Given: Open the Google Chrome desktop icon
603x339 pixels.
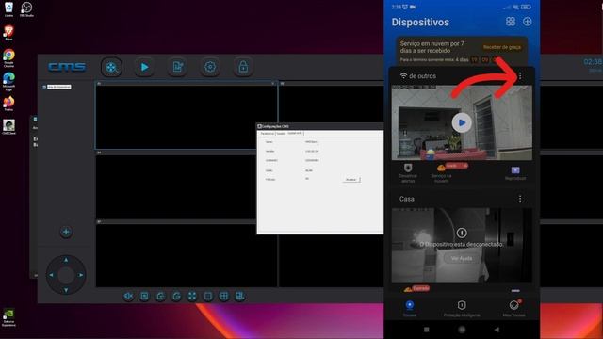Looking at the screenshot, I should 8,57.
